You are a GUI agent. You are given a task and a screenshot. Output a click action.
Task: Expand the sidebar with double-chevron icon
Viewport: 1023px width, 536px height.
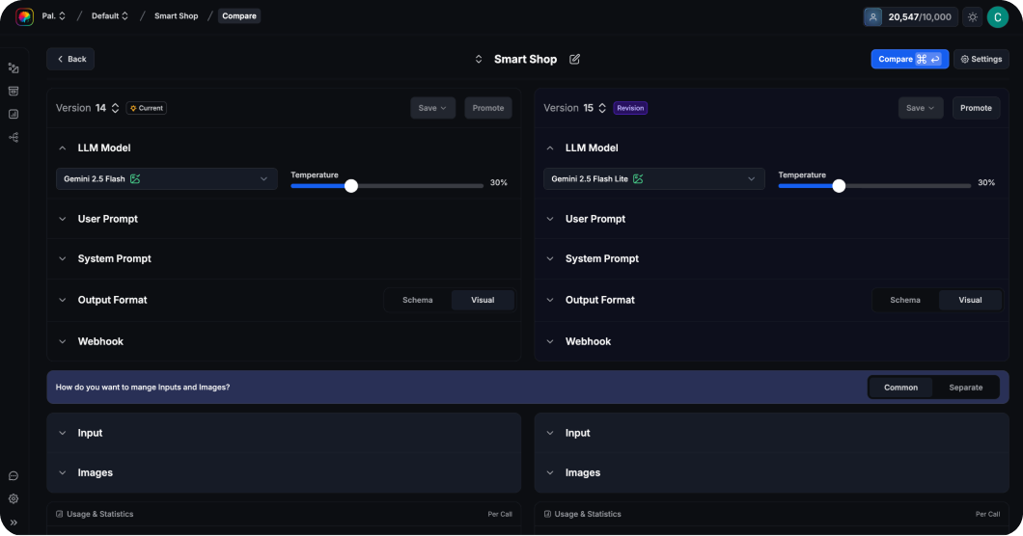pyautogui.click(x=14, y=522)
